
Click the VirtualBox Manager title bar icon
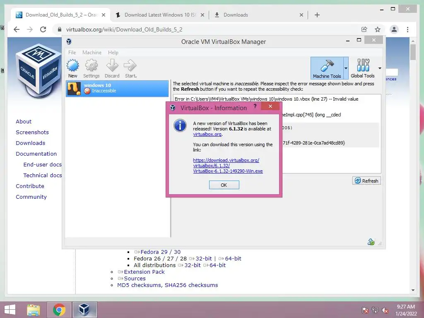(69, 42)
